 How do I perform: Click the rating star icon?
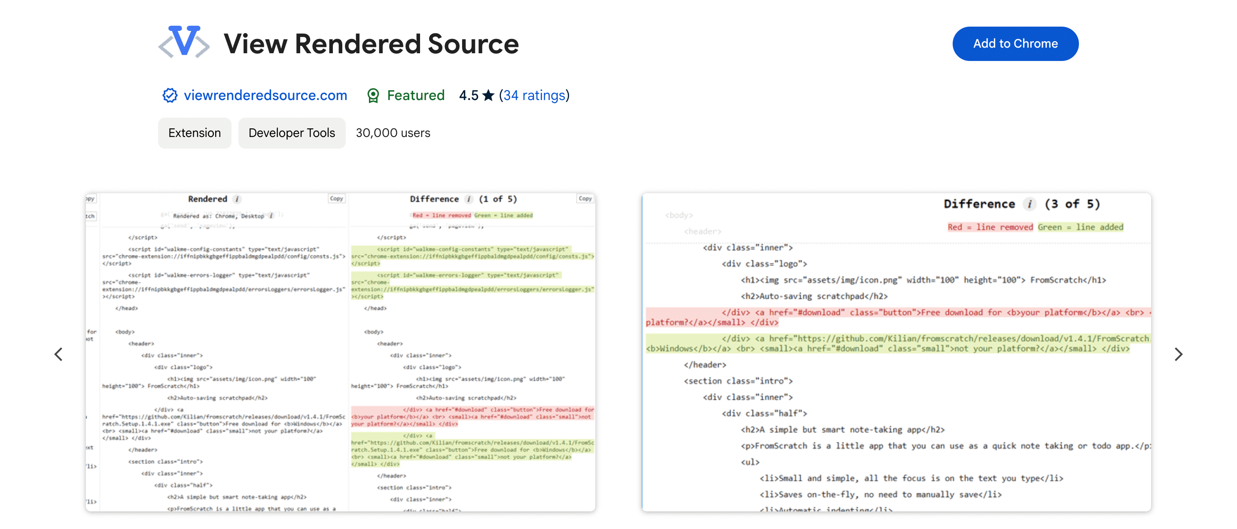point(488,95)
